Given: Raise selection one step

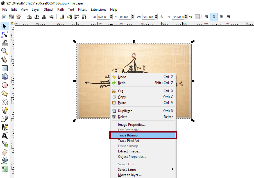Looking at the screenshot, I should tap(77, 17).
